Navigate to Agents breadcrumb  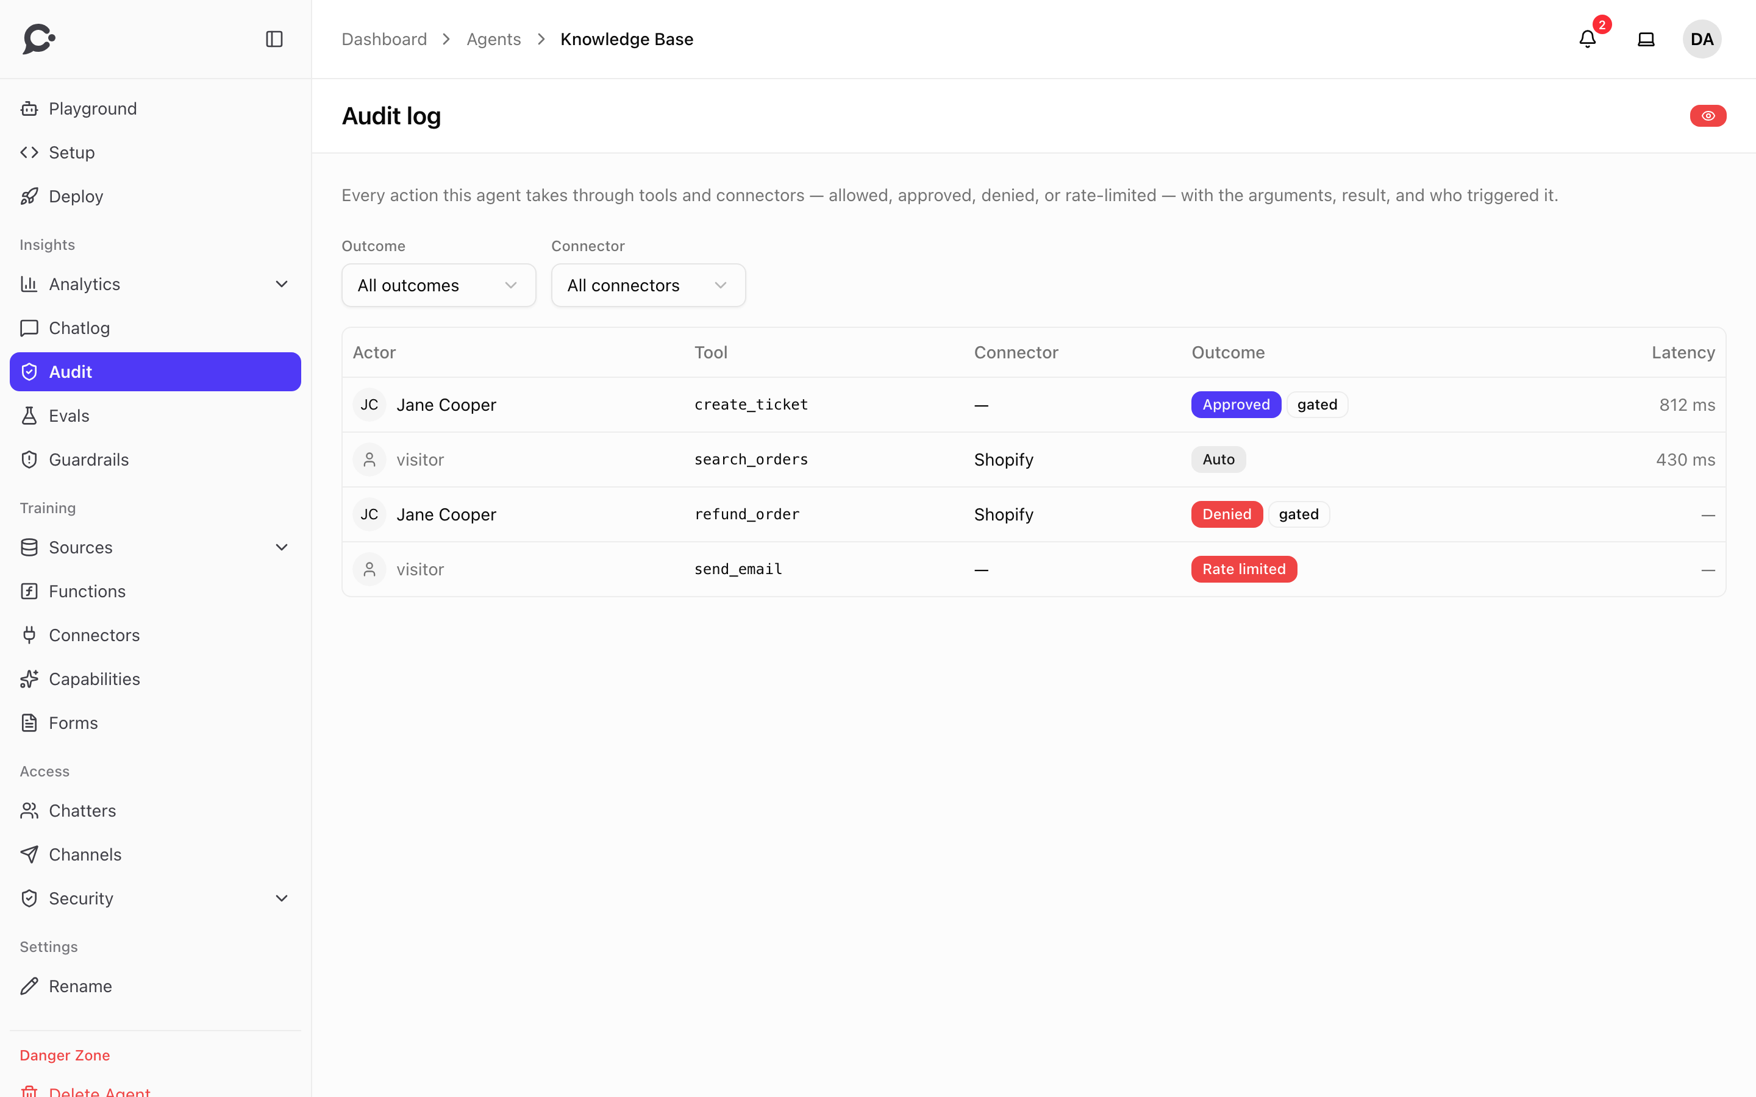click(493, 39)
